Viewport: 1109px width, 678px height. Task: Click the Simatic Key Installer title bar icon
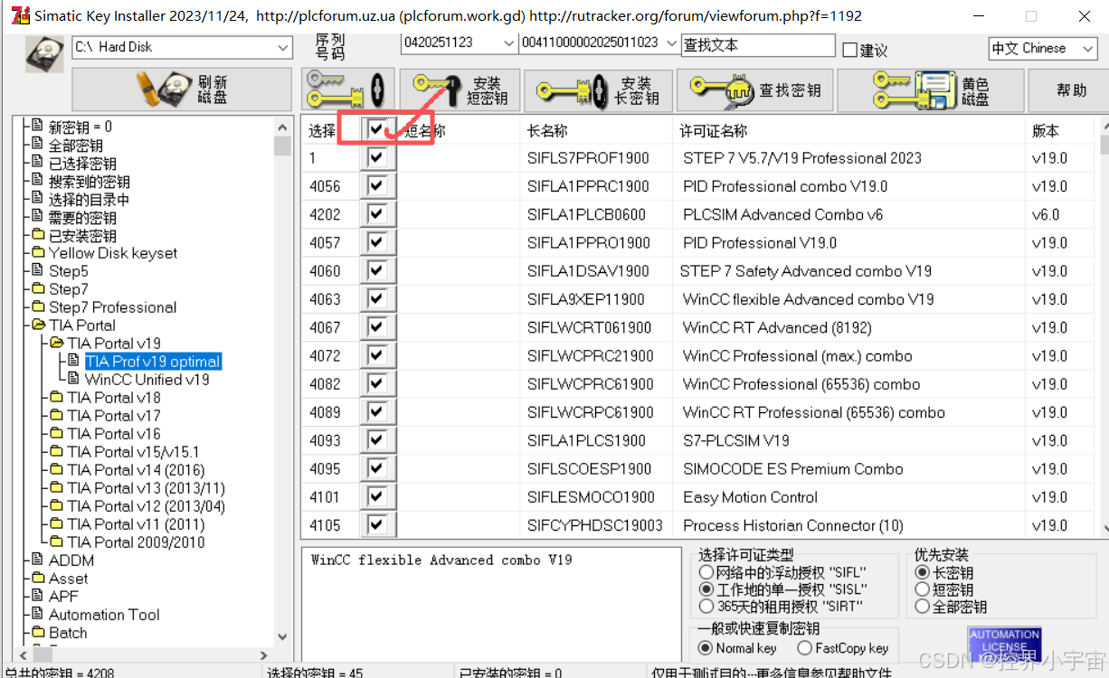pos(19,15)
